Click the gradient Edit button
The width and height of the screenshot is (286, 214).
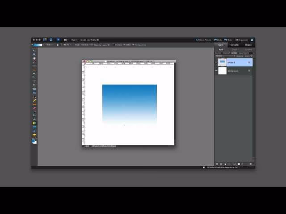(50, 45)
